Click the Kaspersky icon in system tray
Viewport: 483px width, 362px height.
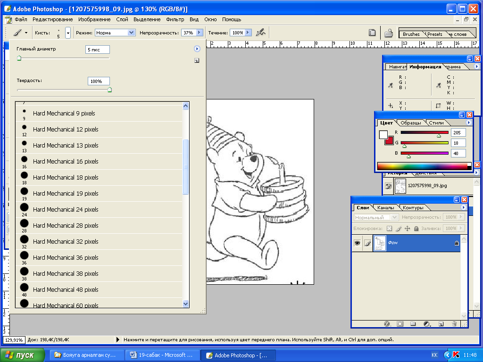(x=457, y=355)
